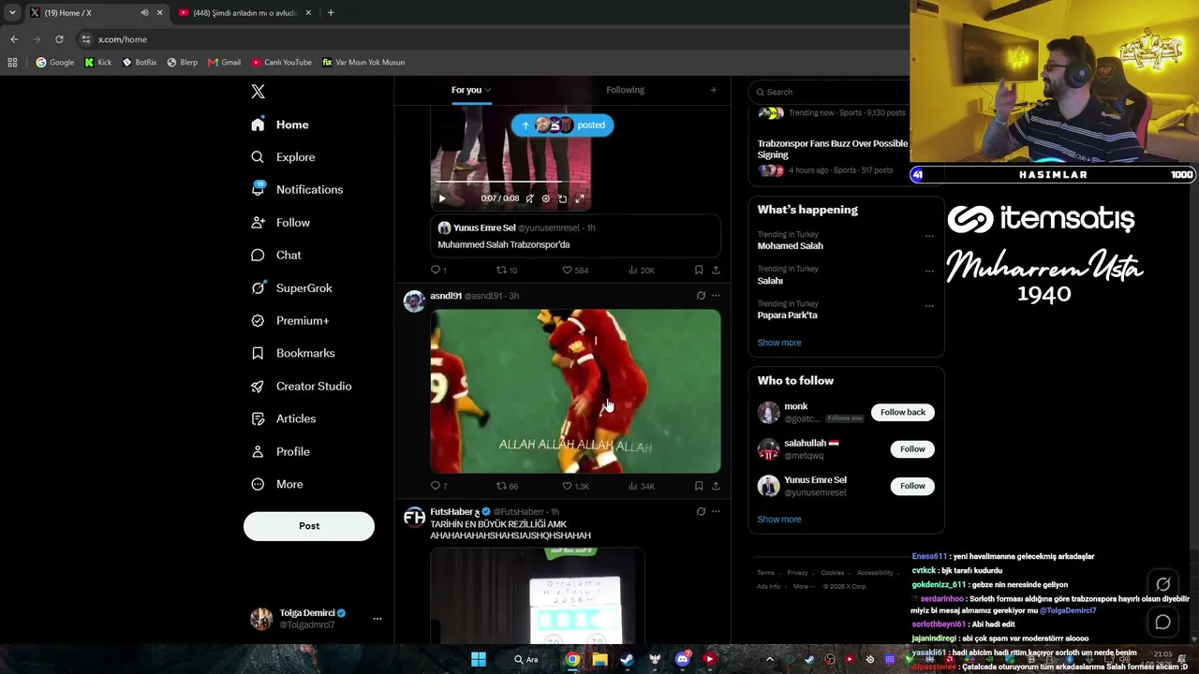Open video settings gear in the player

(546, 198)
